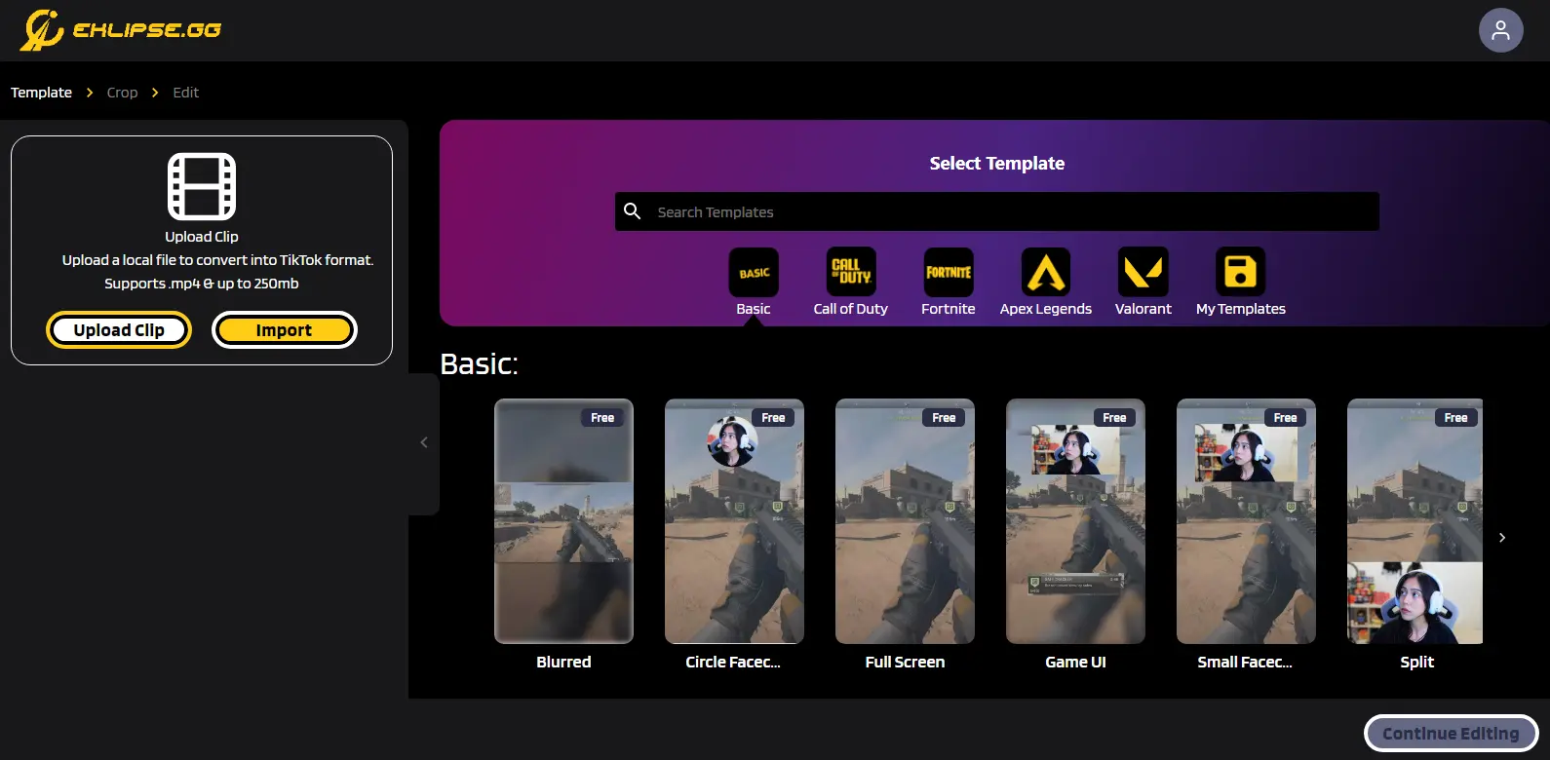Click the Full Screen template name label
1550x760 pixels.
coord(905,662)
